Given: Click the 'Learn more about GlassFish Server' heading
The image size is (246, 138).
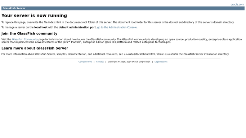Looking at the screenshot, I should [x=35, y=48].
